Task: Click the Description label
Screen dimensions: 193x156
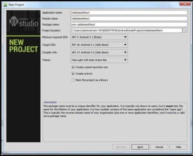Action: pos(50,102)
